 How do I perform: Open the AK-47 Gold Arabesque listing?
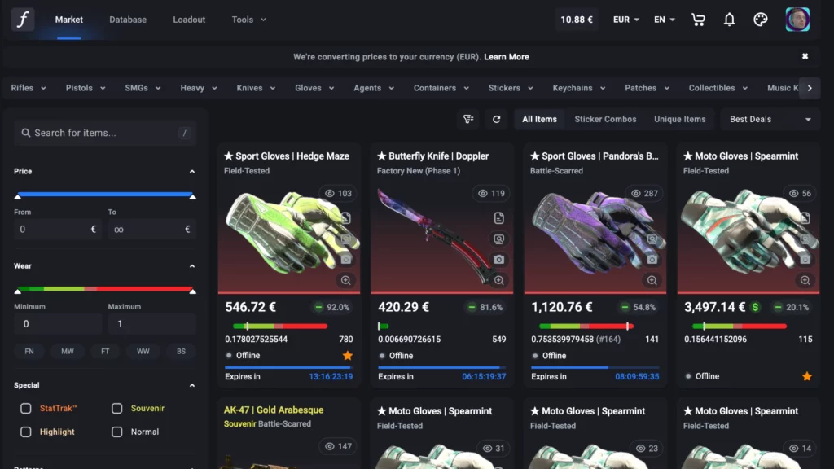tap(274, 410)
